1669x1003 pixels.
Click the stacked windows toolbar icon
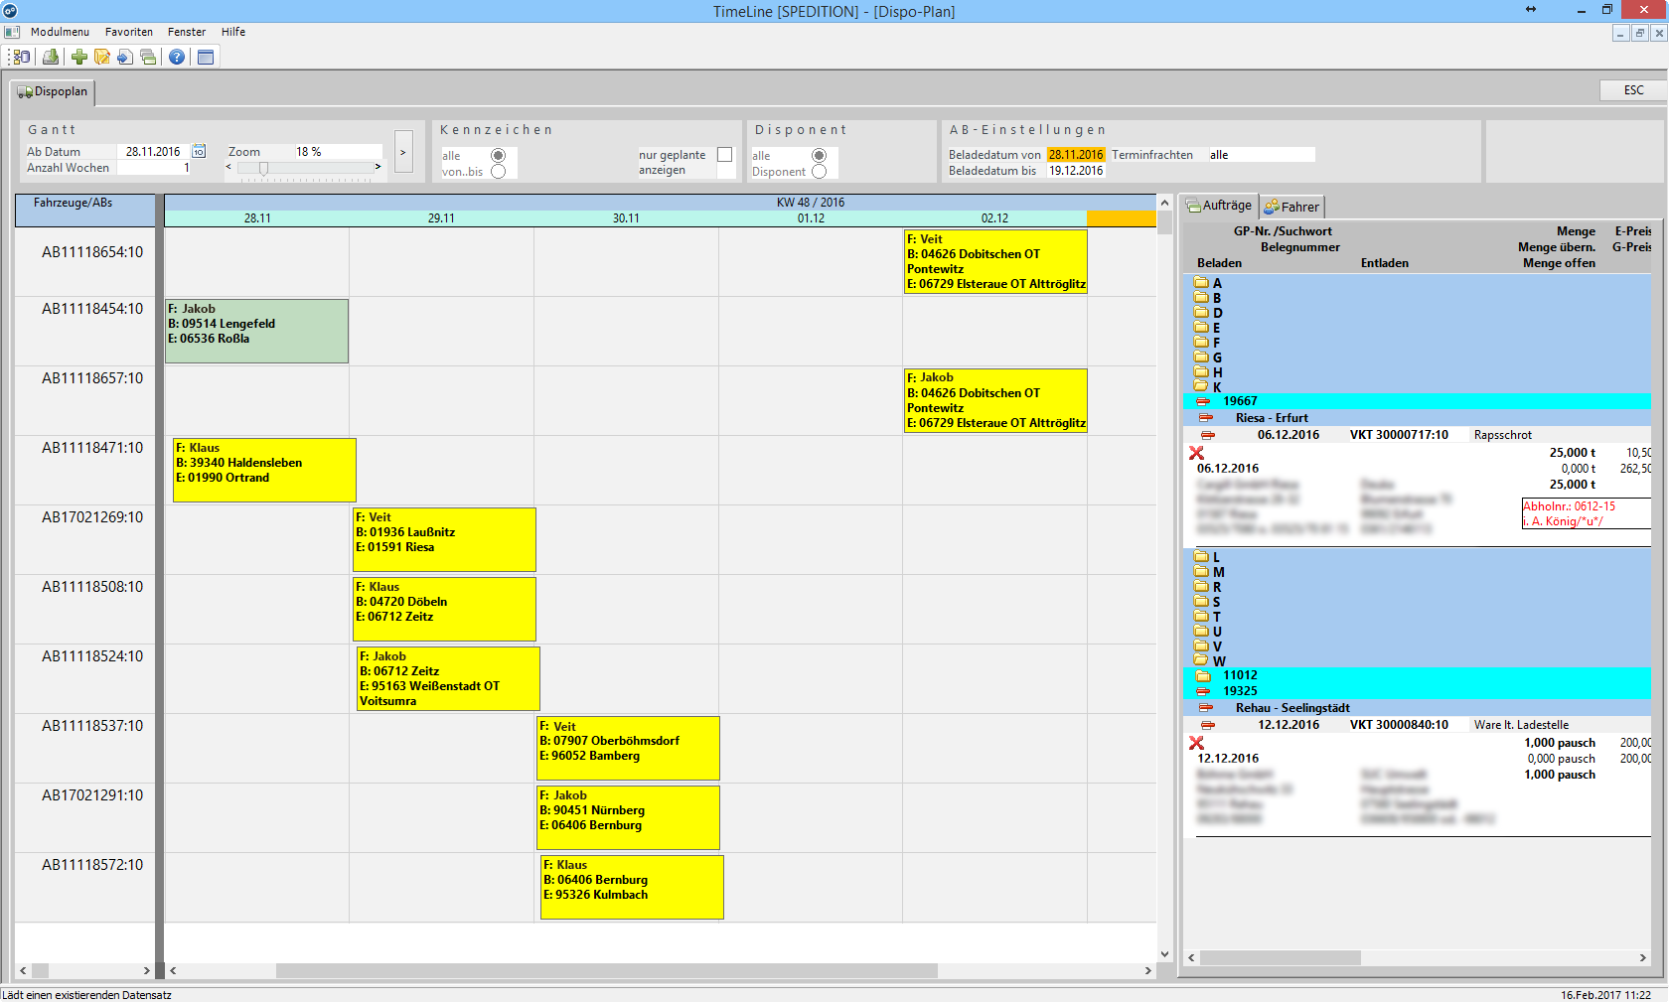point(148,57)
